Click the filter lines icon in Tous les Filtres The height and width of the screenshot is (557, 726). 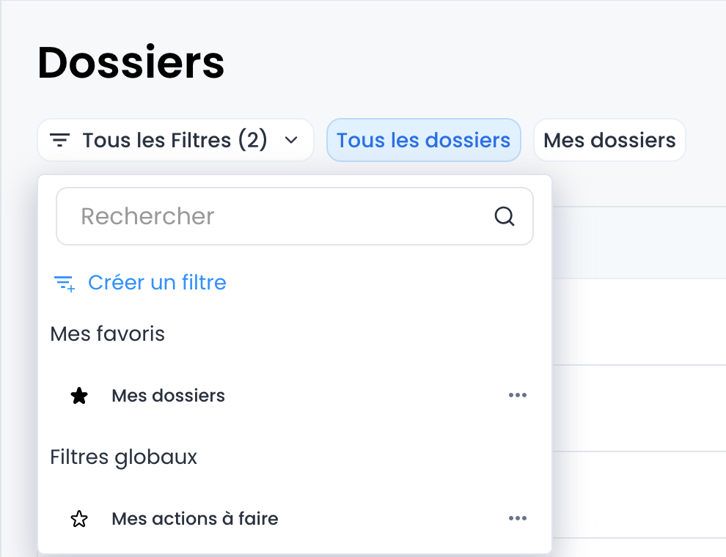59,140
